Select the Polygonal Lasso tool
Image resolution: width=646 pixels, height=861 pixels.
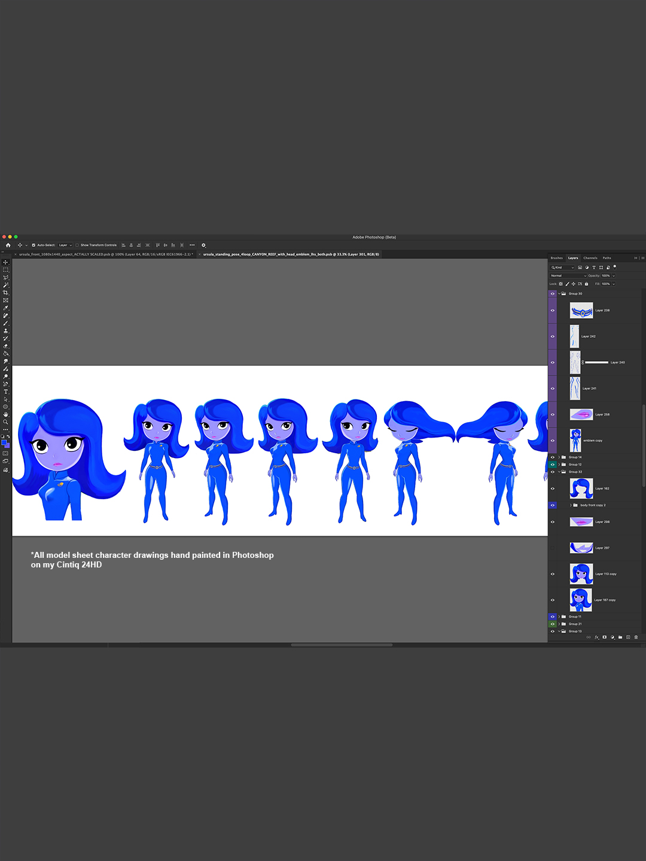pyautogui.click(x=5, y=277)
